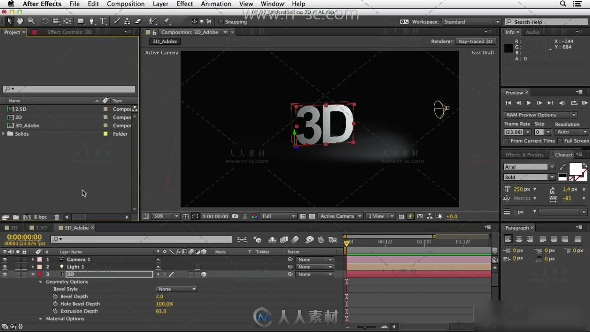Open the 50% magnification dropdown

pyautogui.click(x=166, y=216)
